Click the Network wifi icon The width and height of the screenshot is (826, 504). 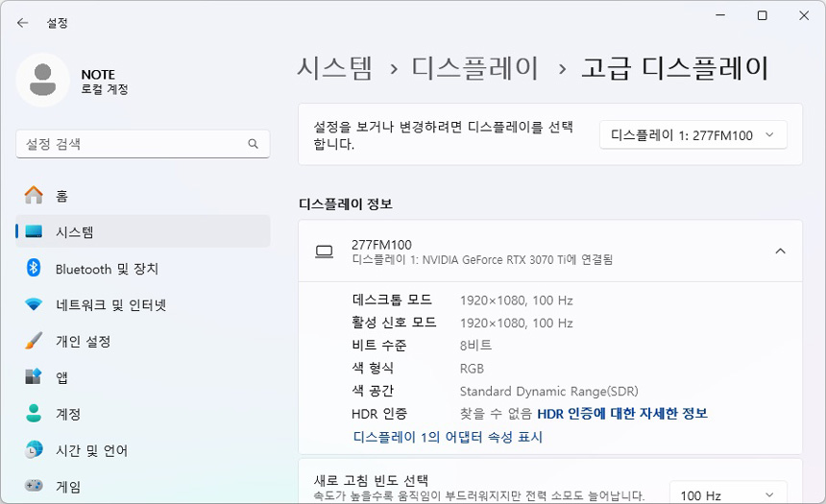(34, 305)
